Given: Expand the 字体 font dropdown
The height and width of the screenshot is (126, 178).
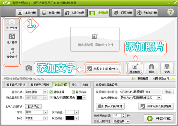Looking at the screenshot, I should point(45,112).
